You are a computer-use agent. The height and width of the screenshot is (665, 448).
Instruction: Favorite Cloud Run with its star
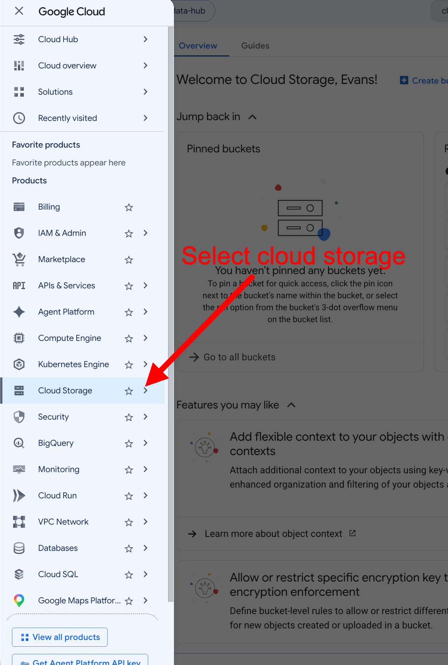pos(129,496)
